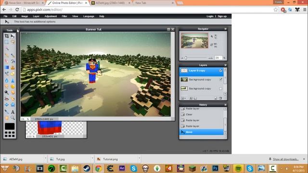Click the browser reload button
This screenshot has width=308, height=173.
point(17,10)
